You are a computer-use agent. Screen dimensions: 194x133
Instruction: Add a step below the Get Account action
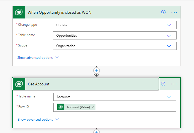[97, 132]
